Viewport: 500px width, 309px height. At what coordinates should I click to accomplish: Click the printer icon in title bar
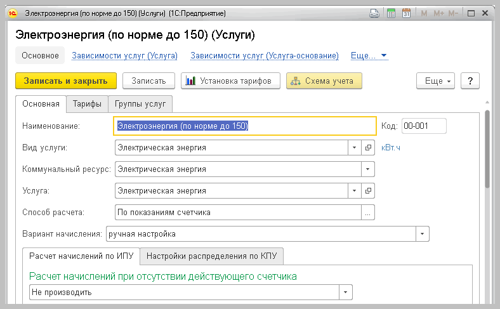[374, 13]
